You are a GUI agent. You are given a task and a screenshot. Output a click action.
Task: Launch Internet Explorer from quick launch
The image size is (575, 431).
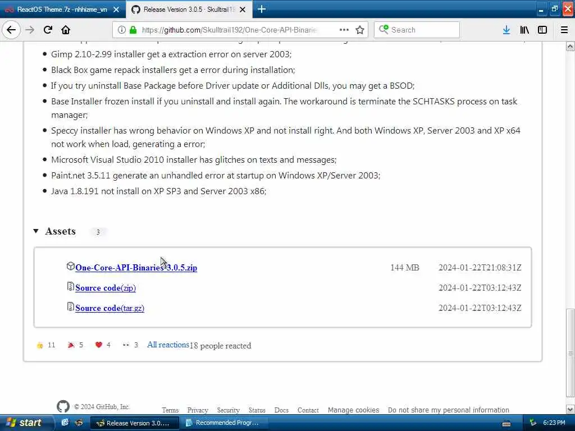click(x=65, y=423)
